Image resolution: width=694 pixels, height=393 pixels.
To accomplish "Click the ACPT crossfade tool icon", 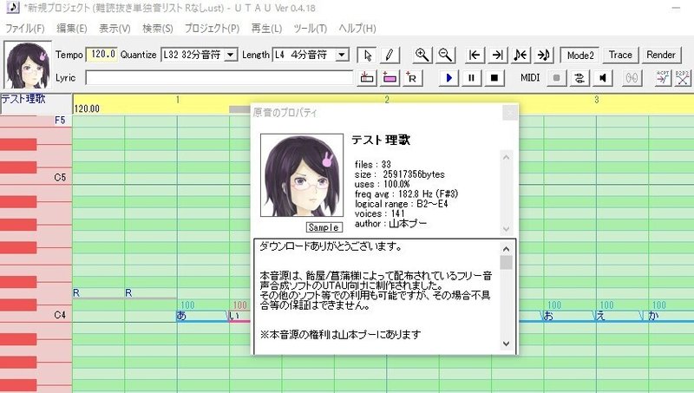I will pyautogui.click(x=663, y=78).
